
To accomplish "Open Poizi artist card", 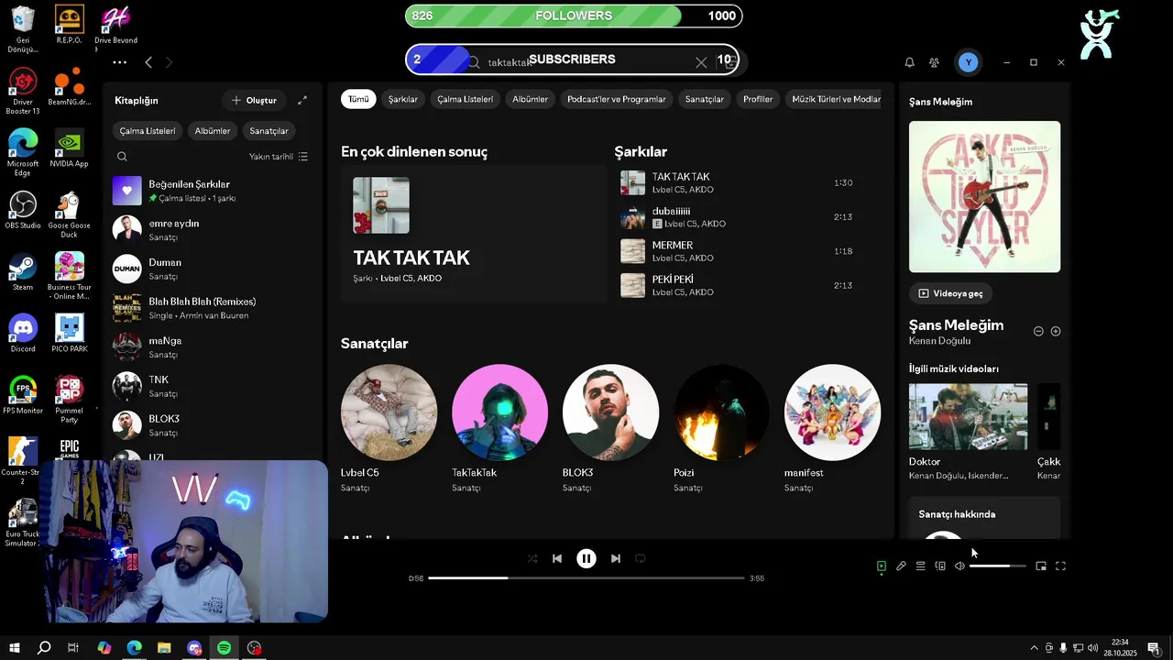I will coord(721,428).
